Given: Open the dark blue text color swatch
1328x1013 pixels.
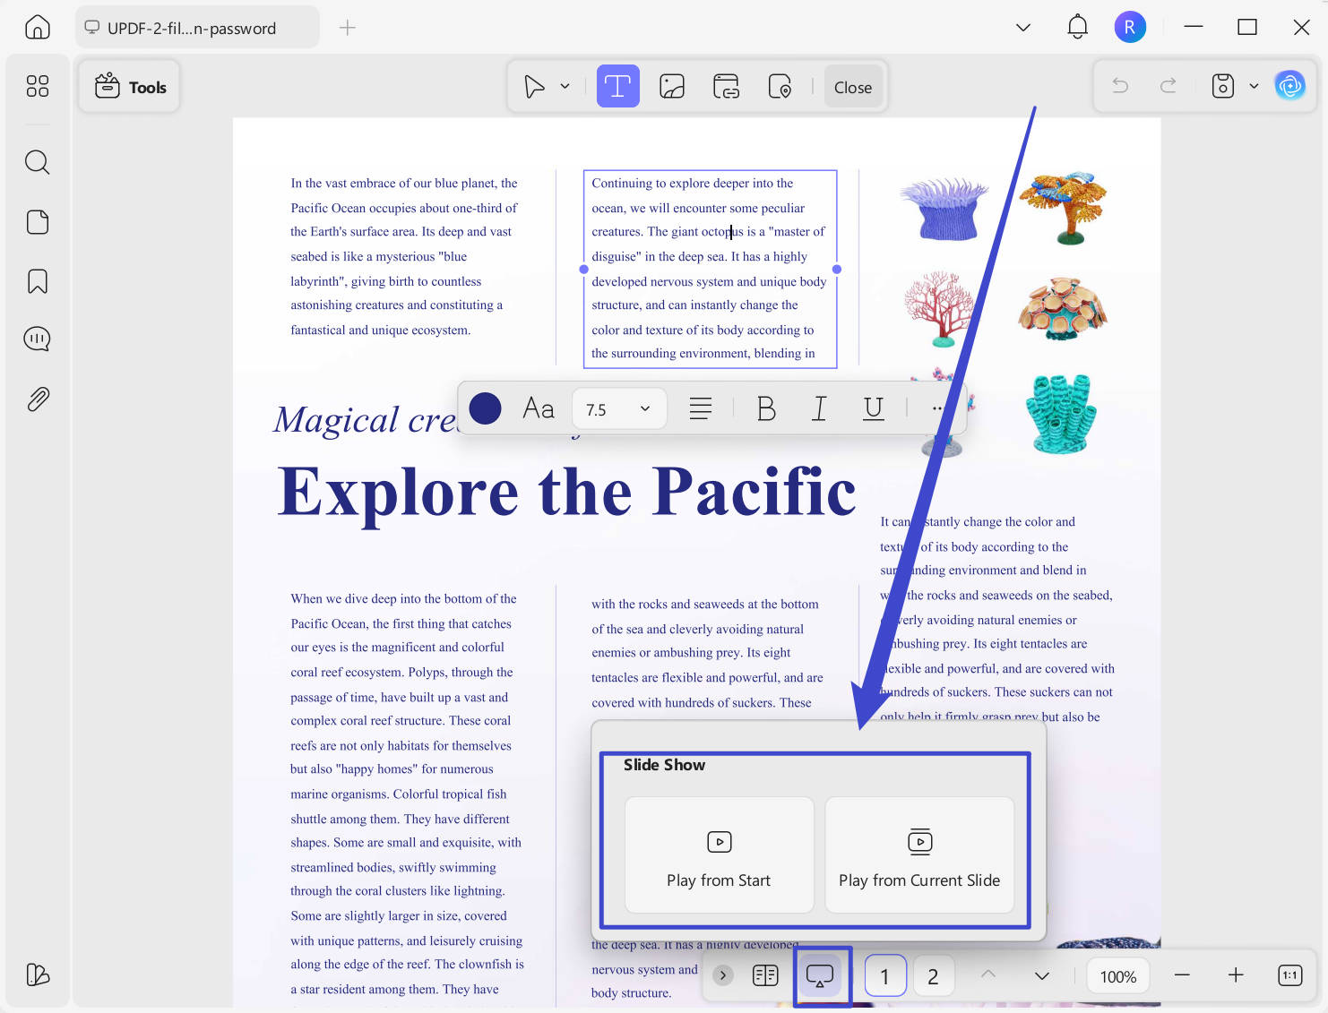Looking at the screenshot, I should 486,408.
